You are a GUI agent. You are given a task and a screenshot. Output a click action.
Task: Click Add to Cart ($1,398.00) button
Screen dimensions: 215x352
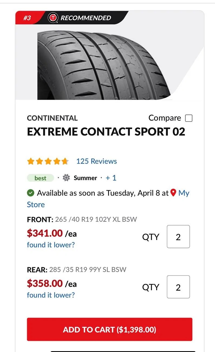(x=110, y=330)
